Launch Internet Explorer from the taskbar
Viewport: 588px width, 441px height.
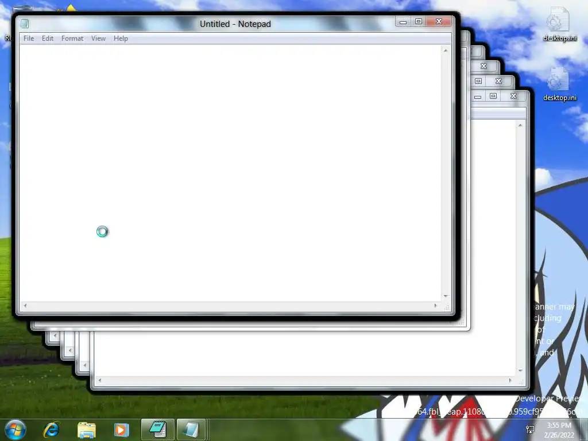(51, 430)
